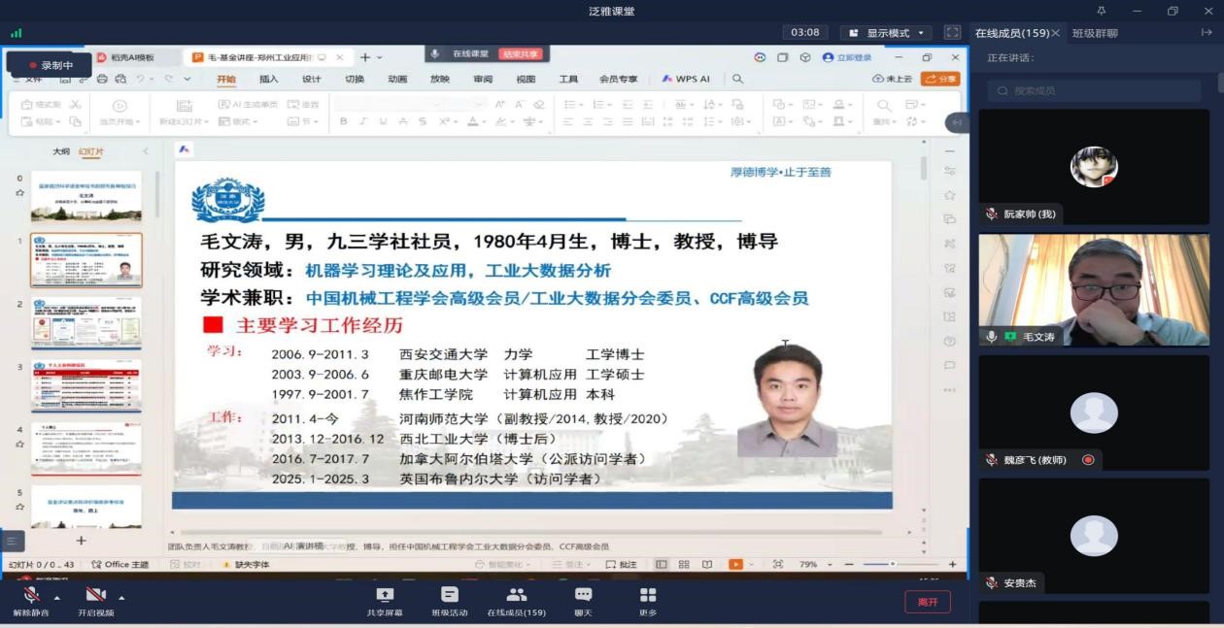This screenshot has width=1224, height=628.
Task: Adjust the slide zoom slider
Action: tap(893, 564)
